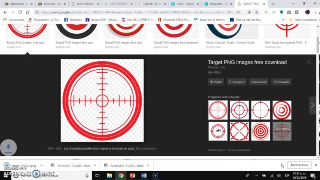Open the Facebook bookmark
Screen dimensions: 320x180
coord(73,19)
